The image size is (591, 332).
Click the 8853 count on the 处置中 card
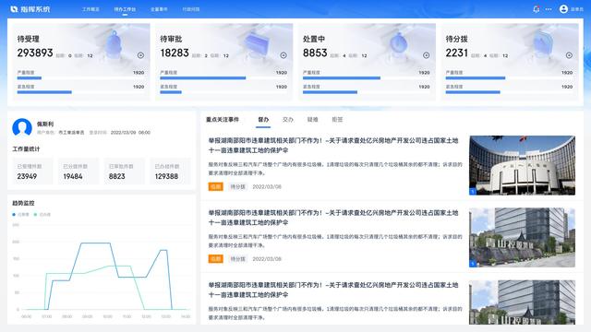click(315, 53)
